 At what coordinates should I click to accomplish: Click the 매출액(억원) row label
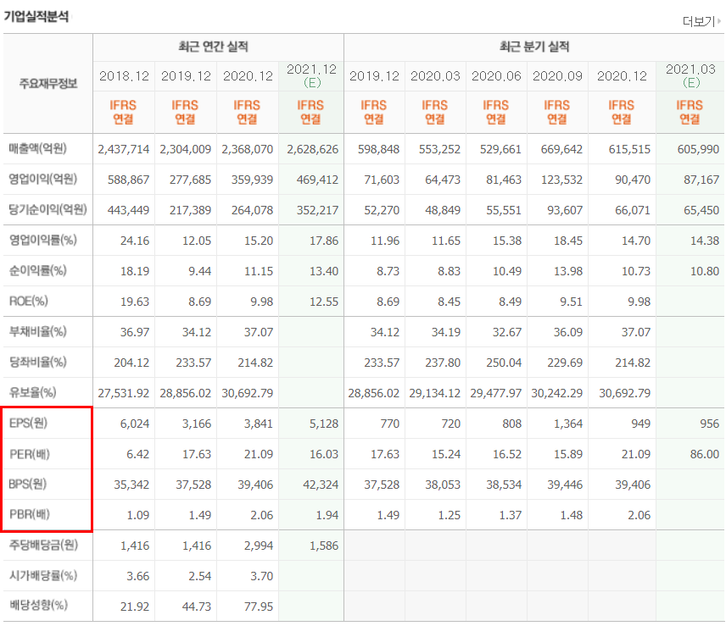[x=38, y=149]
